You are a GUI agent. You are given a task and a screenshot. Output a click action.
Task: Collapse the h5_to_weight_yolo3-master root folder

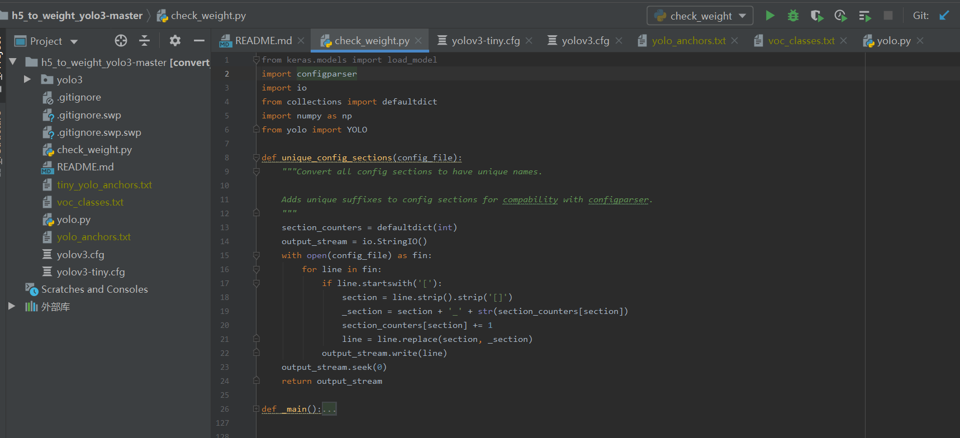pos(13,62)
